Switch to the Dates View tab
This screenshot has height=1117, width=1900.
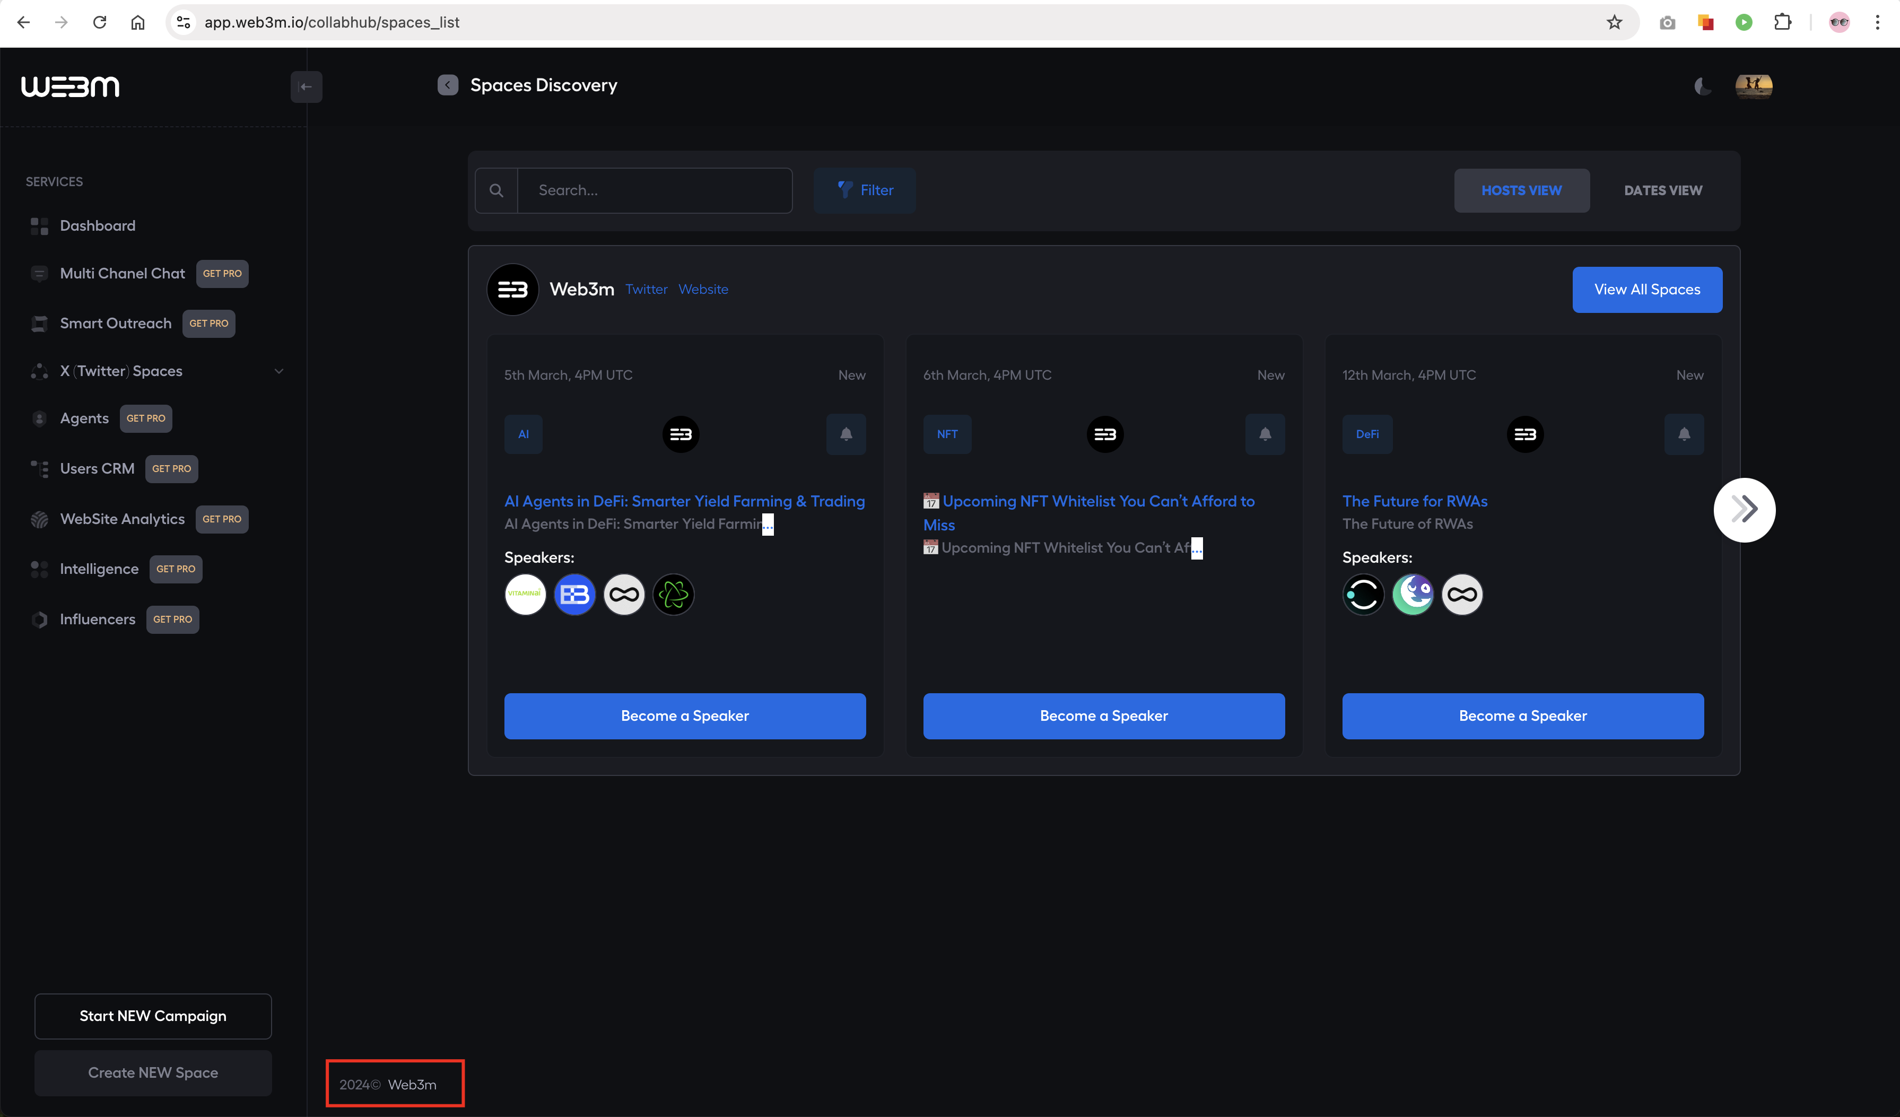pos(1662,191)
